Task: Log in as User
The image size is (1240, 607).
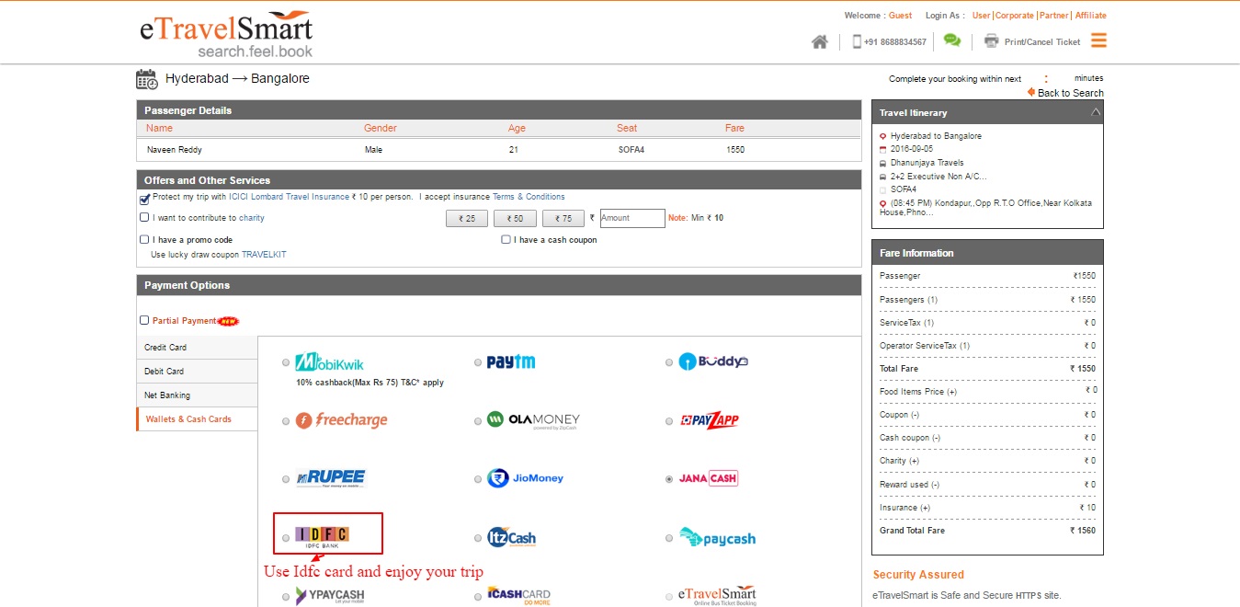Action: pos(981,16)
